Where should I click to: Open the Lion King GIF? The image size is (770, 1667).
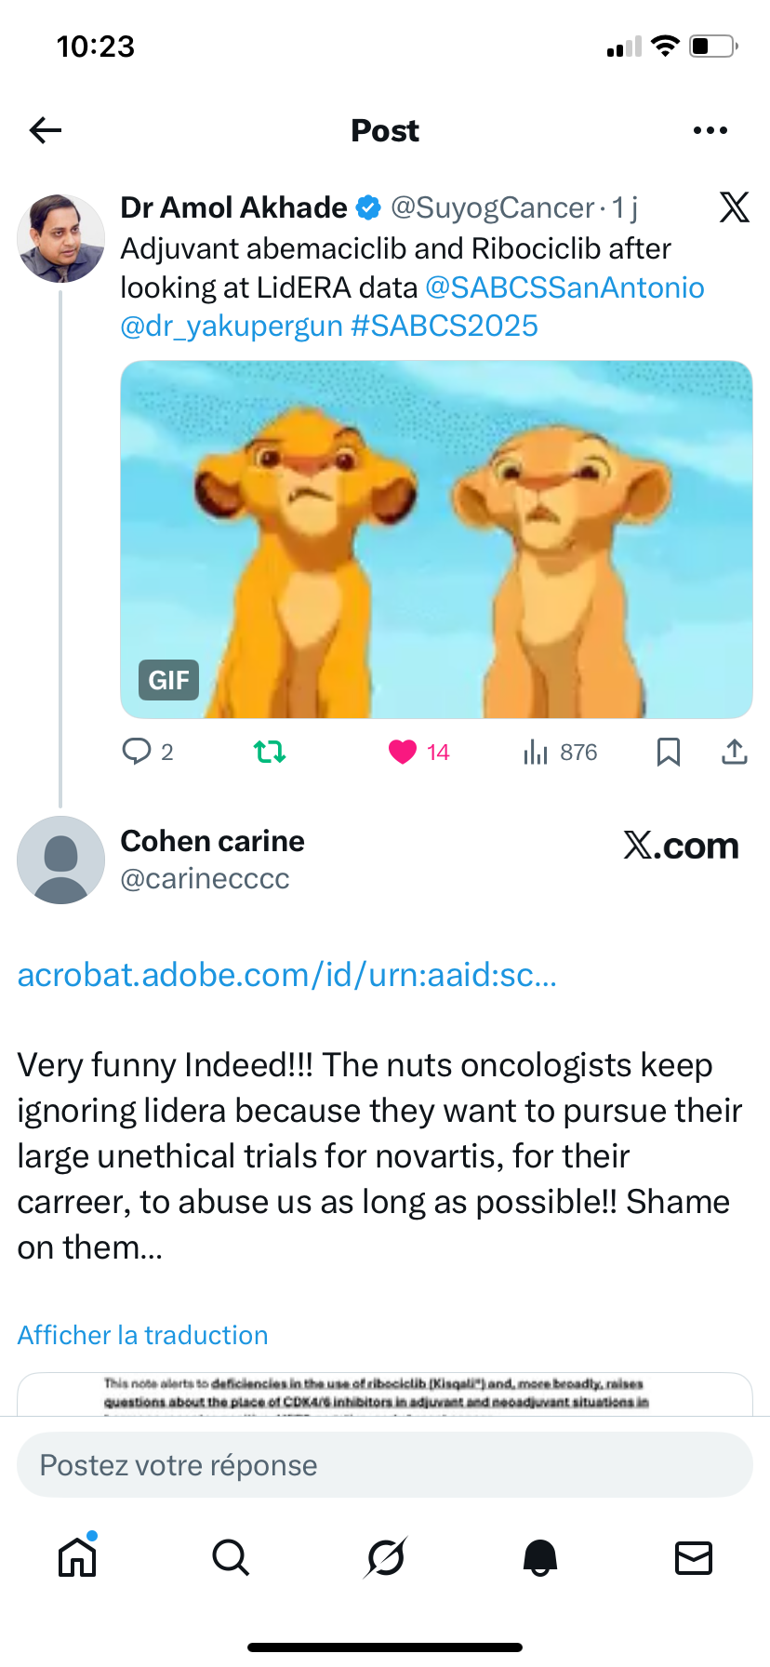(436, 540)
